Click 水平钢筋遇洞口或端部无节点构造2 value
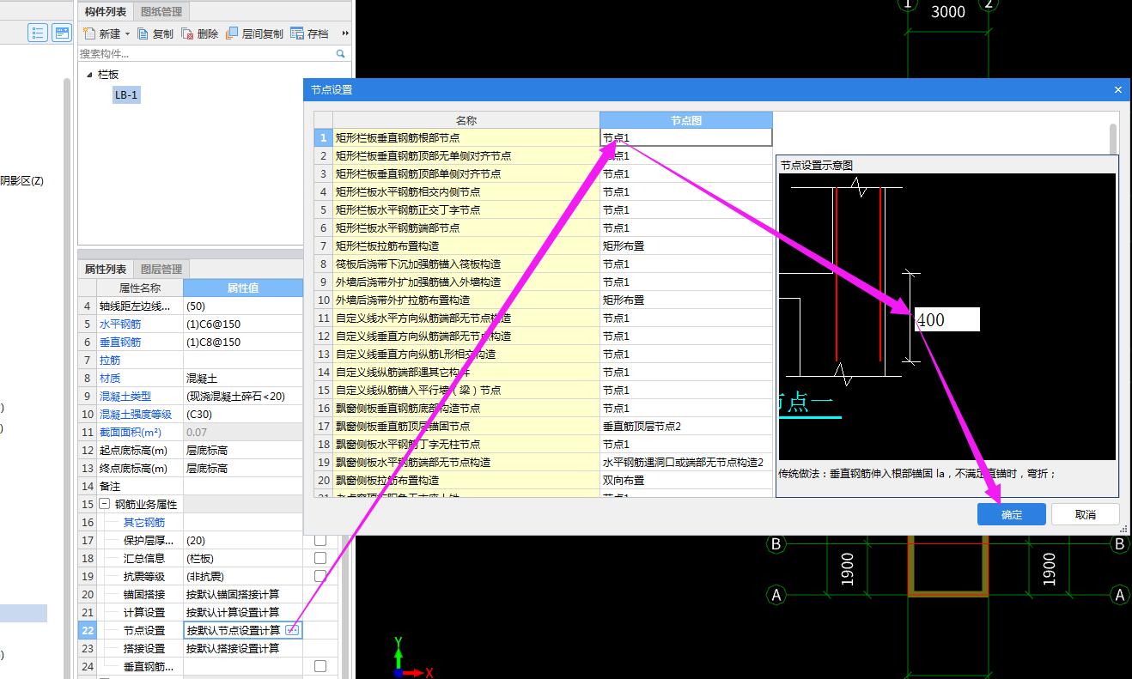1132x679 pixels. (685, 463)
